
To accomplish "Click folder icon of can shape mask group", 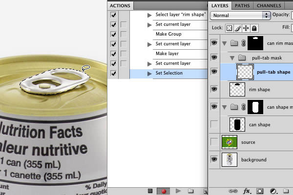I will (x=234, y=107).
